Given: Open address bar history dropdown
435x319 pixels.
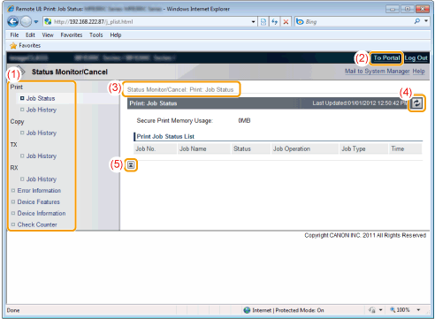Looking at the screenshot, I should pos(253,22).
